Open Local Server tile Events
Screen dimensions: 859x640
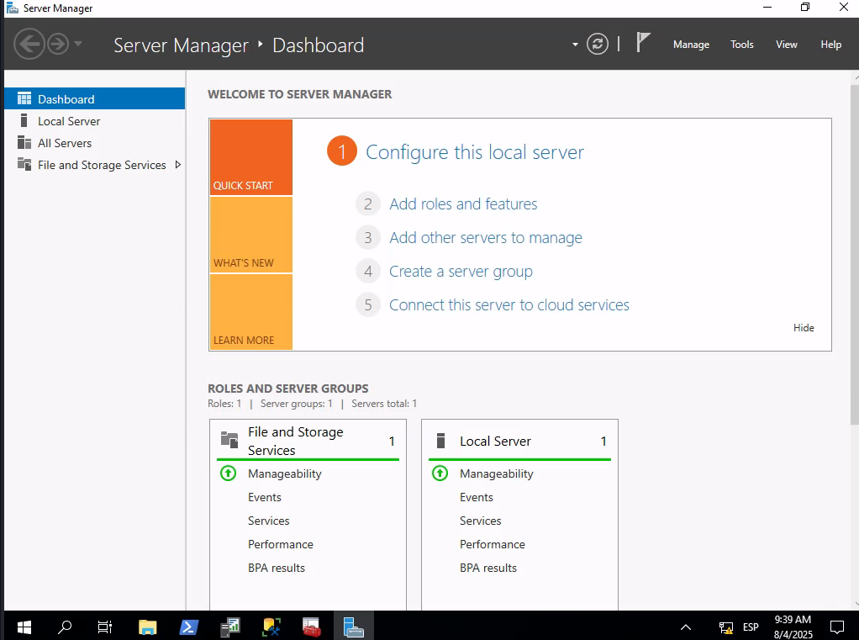tap(476, 497)
